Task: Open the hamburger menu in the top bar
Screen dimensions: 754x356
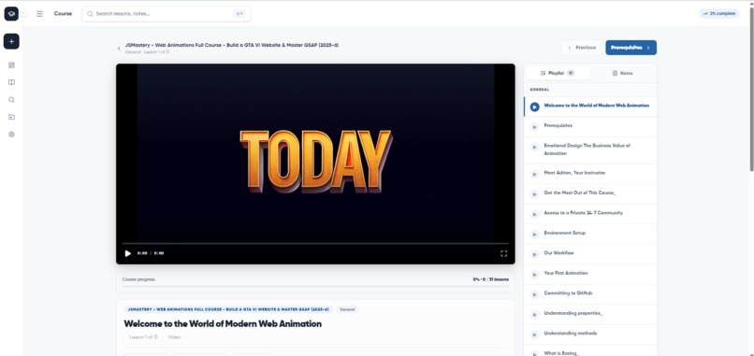Action: coord(40,13)
